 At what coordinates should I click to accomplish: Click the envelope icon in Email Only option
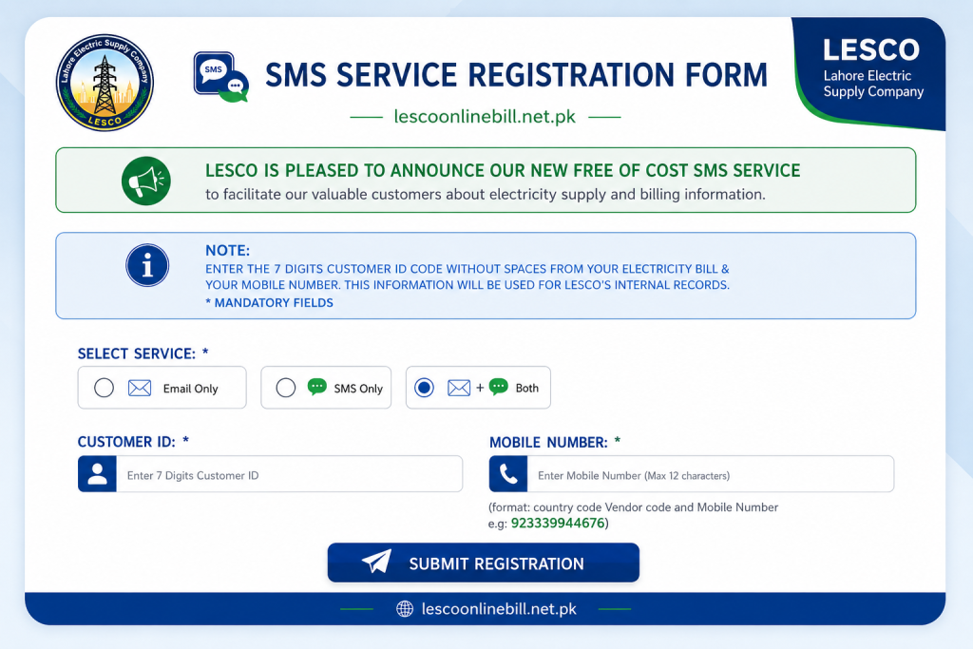click(140, 389)
